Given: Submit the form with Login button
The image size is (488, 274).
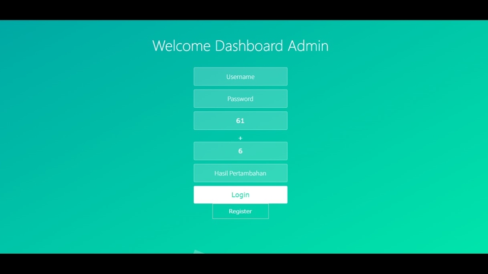Looking at the screenshot, I should tap(240, 195).
